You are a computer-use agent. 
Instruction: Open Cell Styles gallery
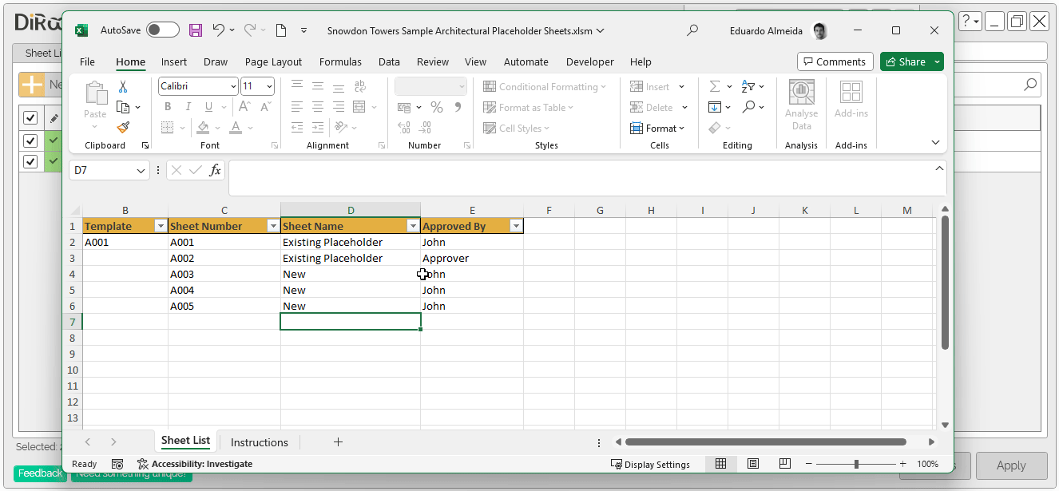[x=515, y=128]
